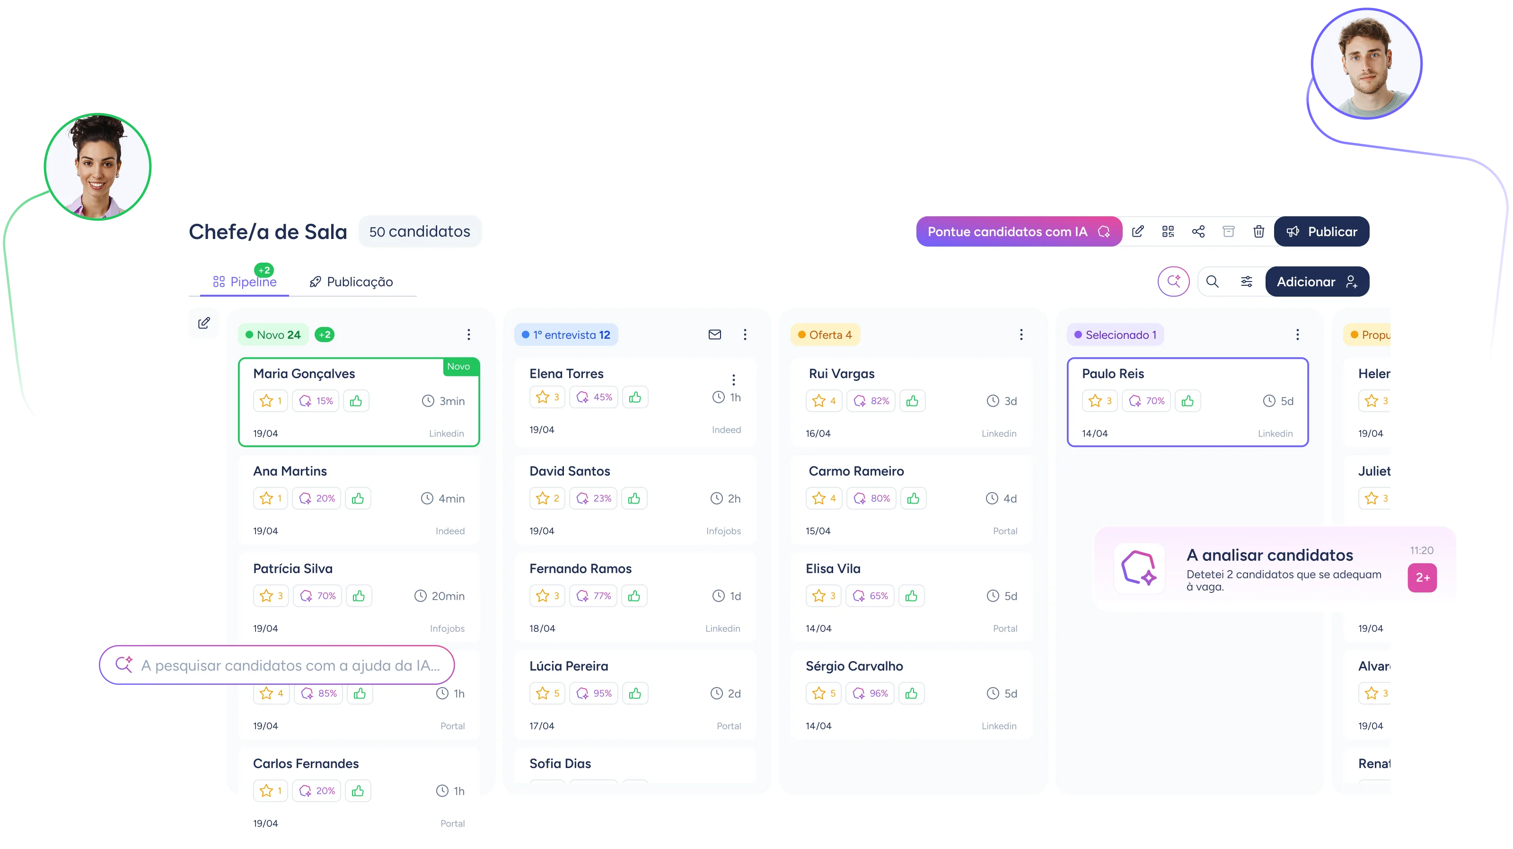Click the edit pipeline icon left of Novo
The width and height of the screenshot is (1513, 849).
coord(204,323)
